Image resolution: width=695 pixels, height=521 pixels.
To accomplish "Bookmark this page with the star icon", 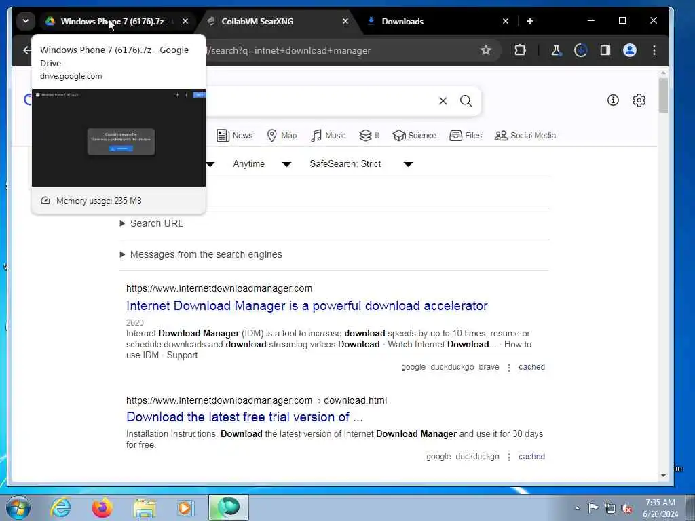I will tap(486, 50).
